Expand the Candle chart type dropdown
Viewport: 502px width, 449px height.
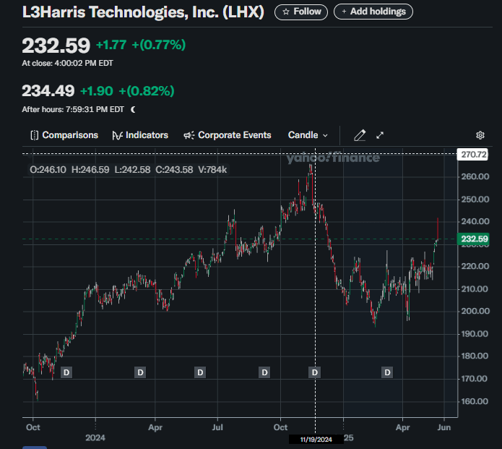tap(308, 135)
